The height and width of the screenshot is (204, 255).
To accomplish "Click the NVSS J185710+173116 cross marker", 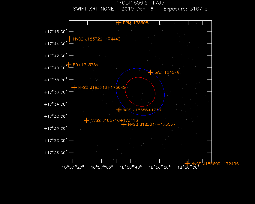I will [86, 120].
